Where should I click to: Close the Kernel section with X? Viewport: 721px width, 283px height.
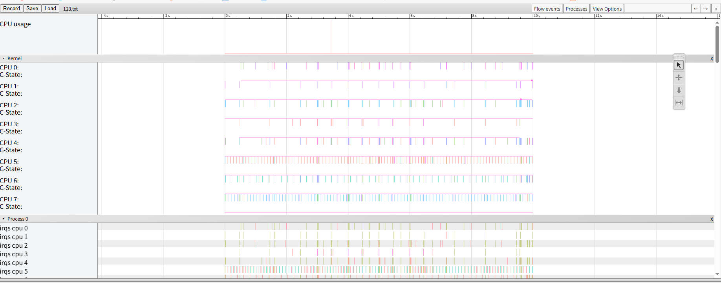click(712, 58)
